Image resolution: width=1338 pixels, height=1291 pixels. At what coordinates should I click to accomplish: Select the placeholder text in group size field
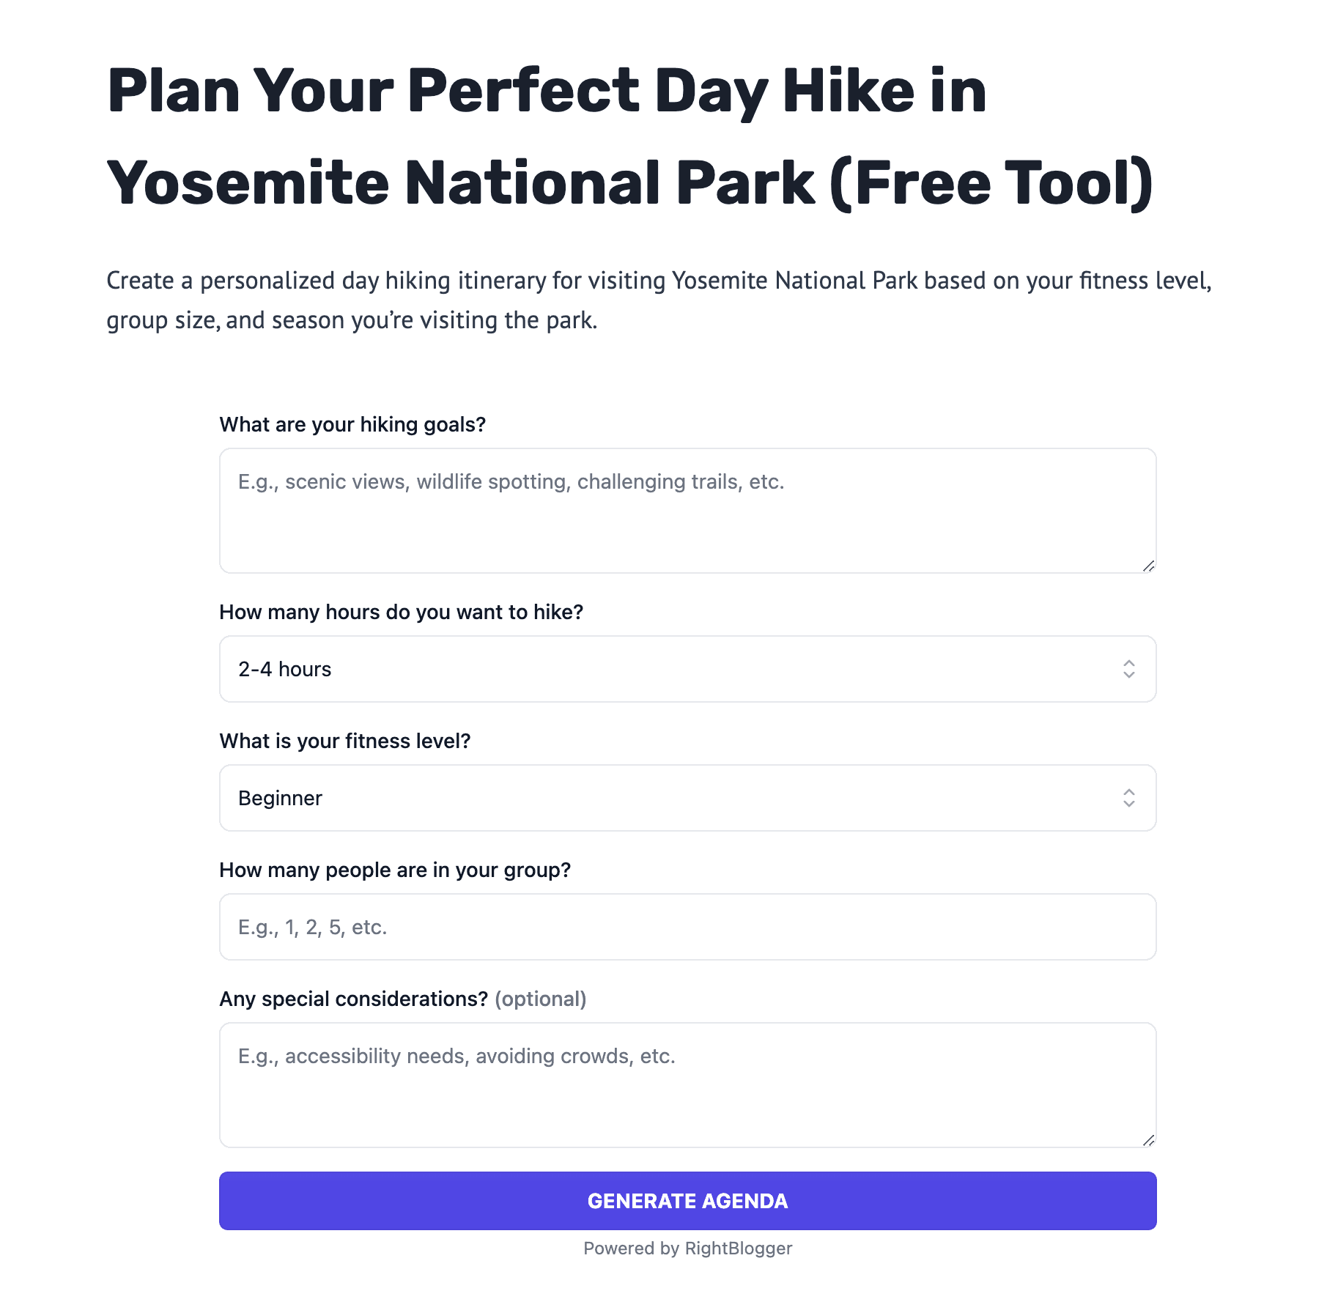311,927
